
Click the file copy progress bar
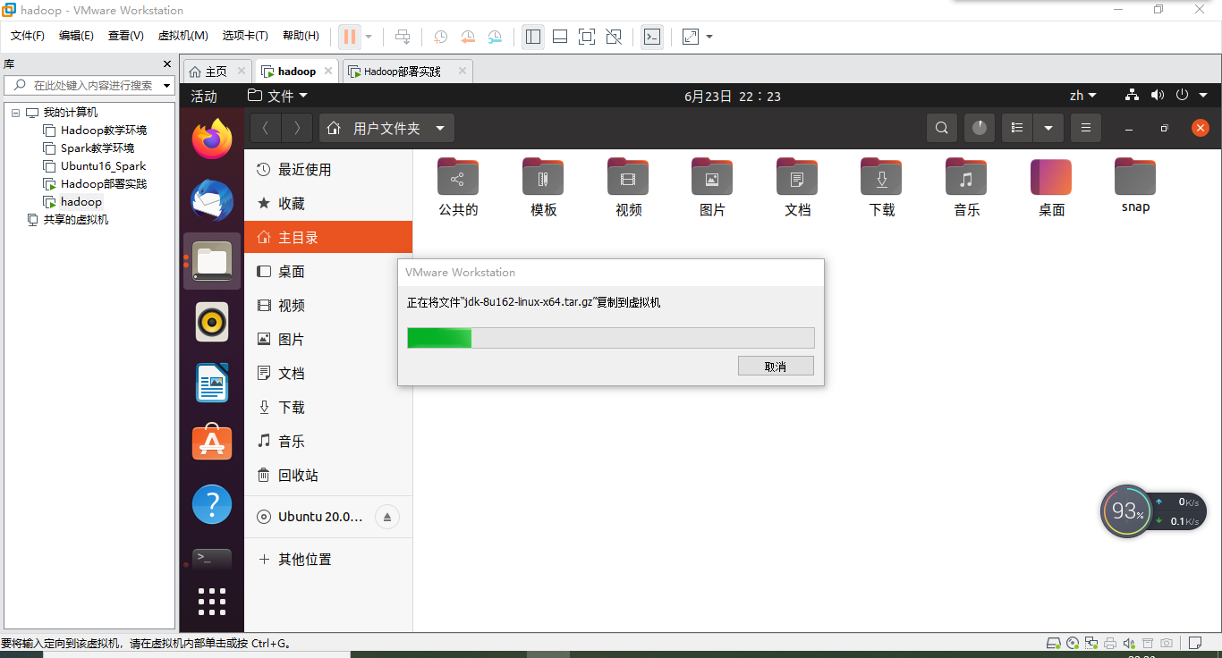pyautogui.click(x=611, y=338)
